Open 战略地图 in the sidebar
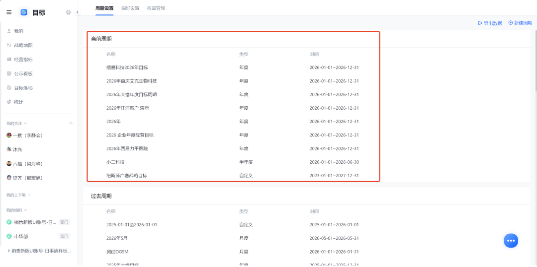 pyautogui.click(x=23, y=45)
